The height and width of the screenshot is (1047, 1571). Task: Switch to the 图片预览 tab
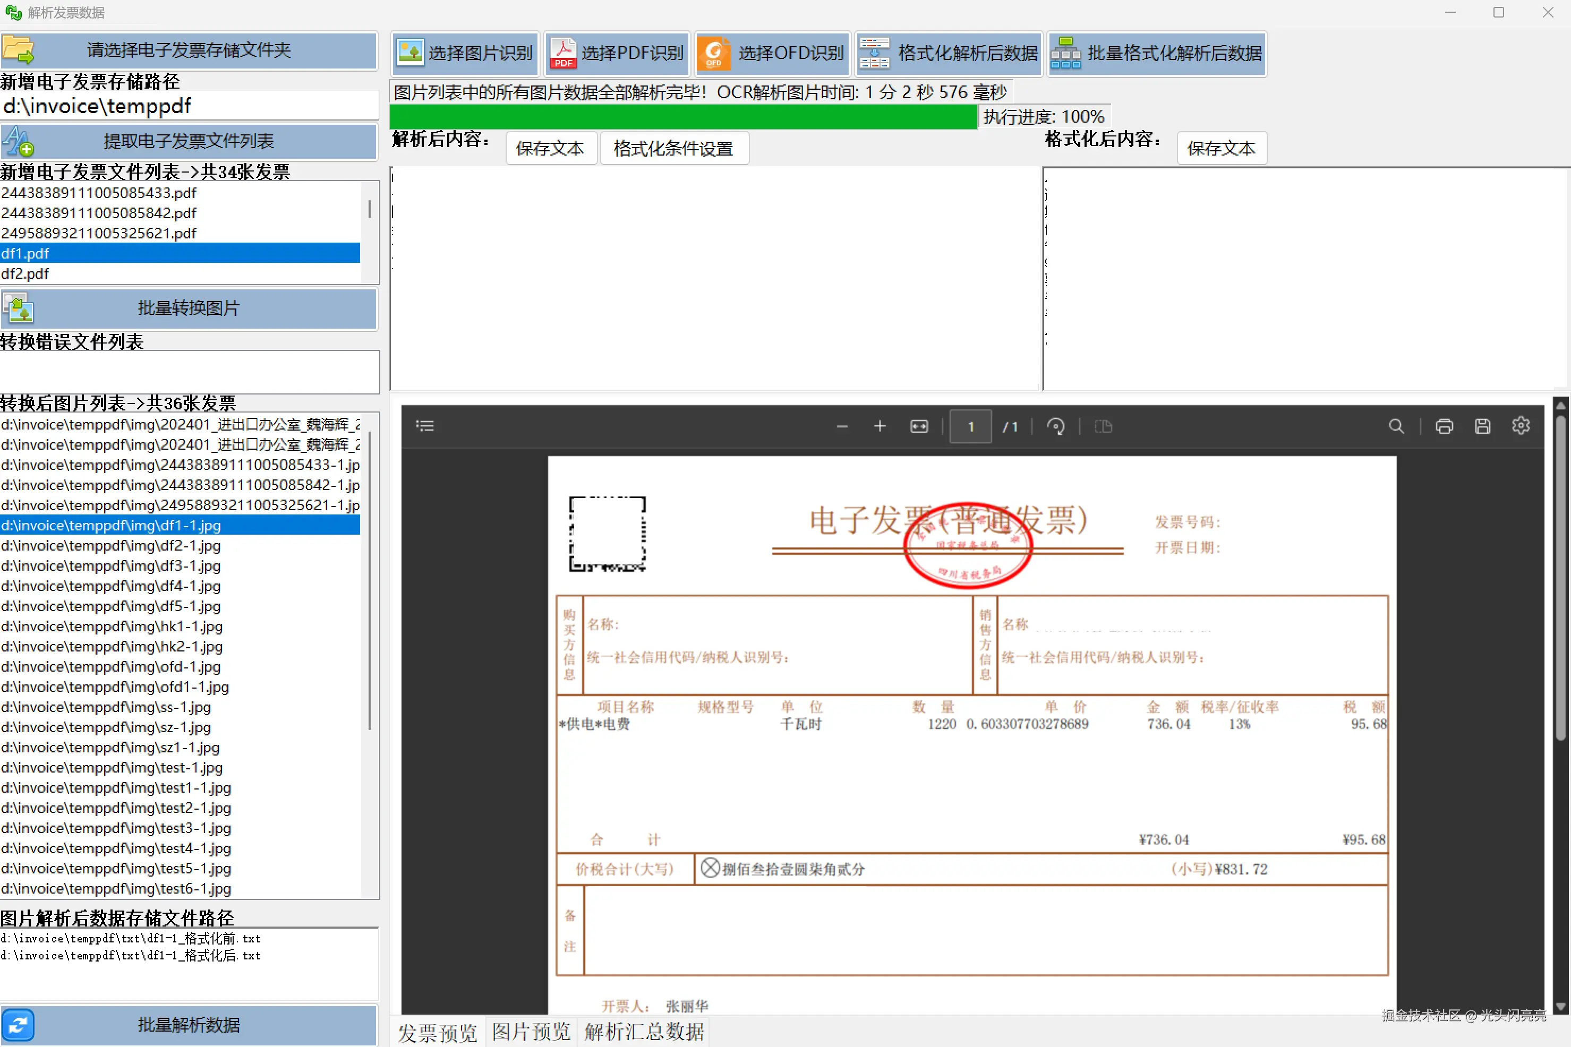coord(531,1032)
